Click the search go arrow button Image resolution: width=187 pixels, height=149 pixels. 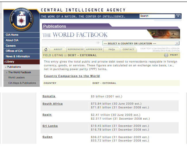(178, 16)
